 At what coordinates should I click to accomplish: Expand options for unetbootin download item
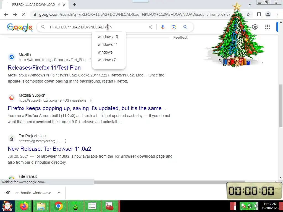[x=59, y=193]
